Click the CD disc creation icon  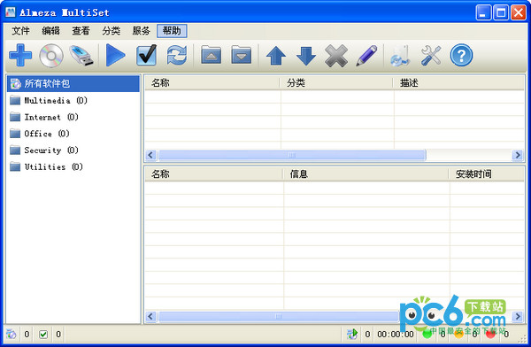coord(51,56)
